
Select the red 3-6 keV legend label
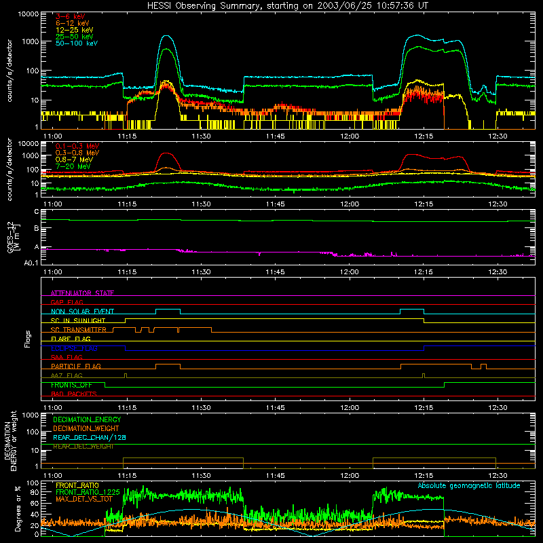click(70, 16)
